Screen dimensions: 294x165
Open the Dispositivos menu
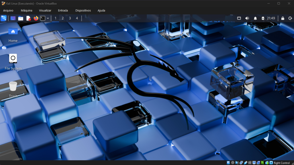coord(83,10)
